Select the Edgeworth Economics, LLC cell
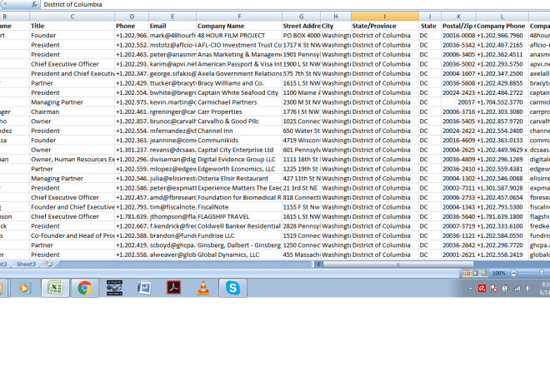Screen dimensions: 550x366 tap(239, 169)
